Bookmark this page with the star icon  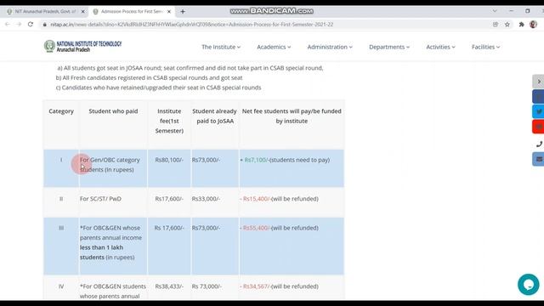tap(507, 25)
